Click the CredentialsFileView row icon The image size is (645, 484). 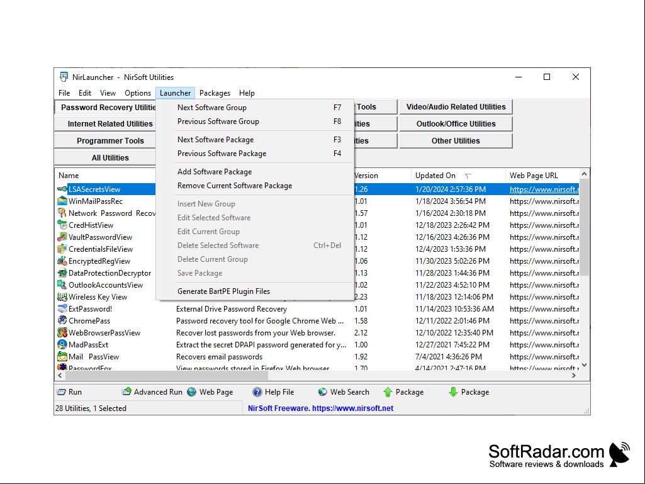pos(62,249)
